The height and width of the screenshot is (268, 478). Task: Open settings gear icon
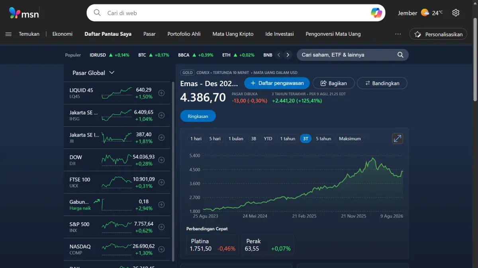(x=456, y=13)
